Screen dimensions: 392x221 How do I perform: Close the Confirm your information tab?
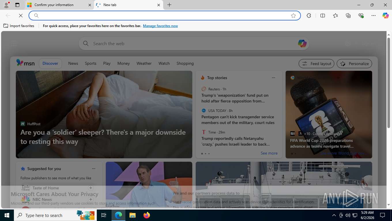pyautogui.click(x=90, y=5)
